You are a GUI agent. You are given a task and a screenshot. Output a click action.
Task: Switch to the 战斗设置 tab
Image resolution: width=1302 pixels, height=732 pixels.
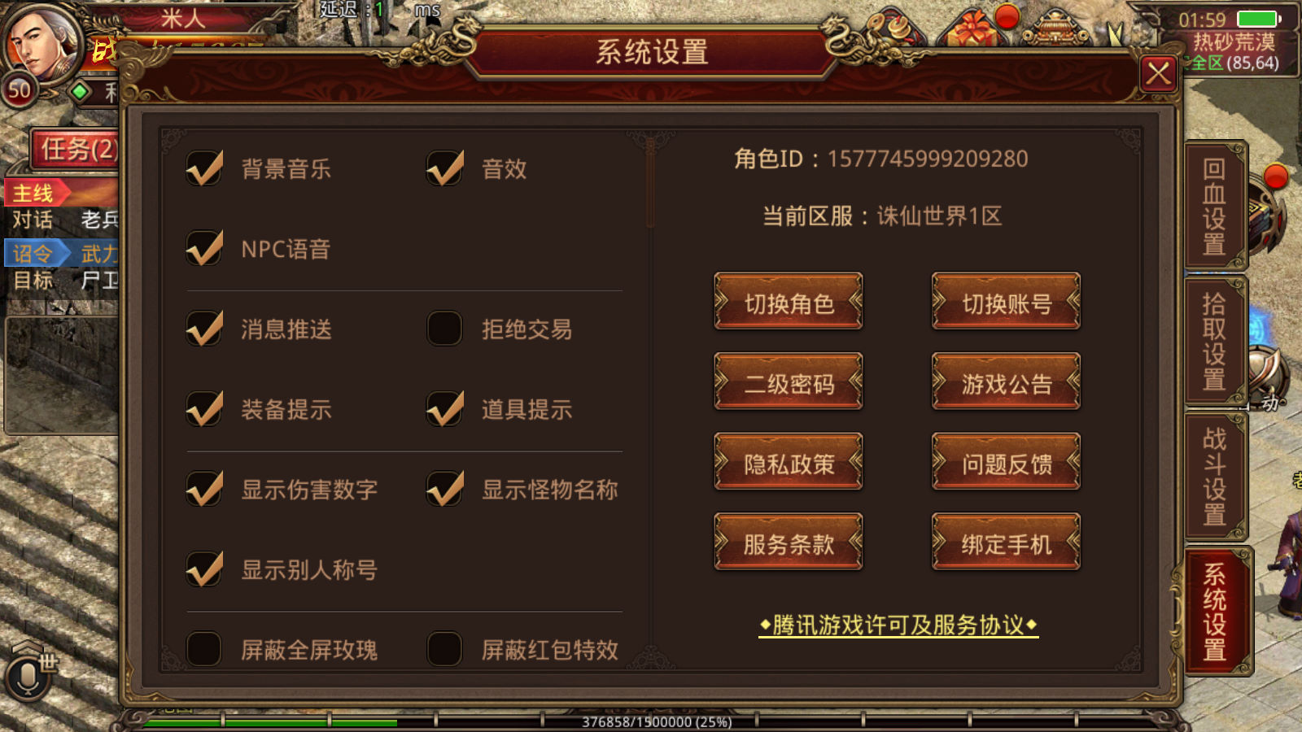tap(1215, 477)
